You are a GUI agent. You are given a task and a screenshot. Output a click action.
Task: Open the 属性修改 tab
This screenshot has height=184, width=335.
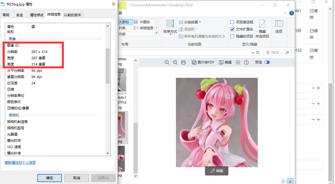(36, 15)
